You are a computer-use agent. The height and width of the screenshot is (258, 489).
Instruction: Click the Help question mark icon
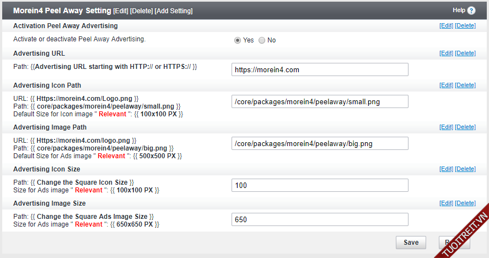point(471,10)
